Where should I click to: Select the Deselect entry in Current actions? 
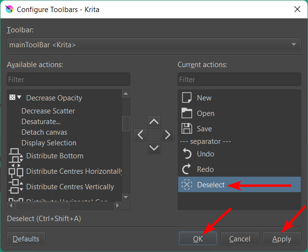click(x=239, y=184)
